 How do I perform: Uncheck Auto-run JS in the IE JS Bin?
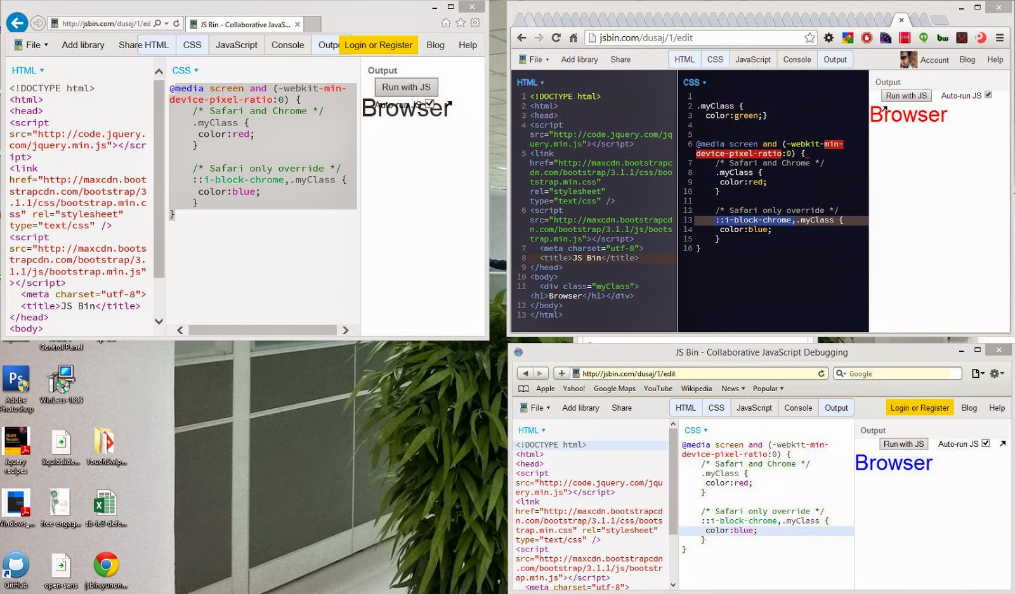click(x=429, y=103)
